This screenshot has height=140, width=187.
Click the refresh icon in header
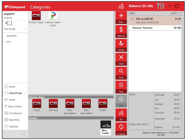[177, 6]
